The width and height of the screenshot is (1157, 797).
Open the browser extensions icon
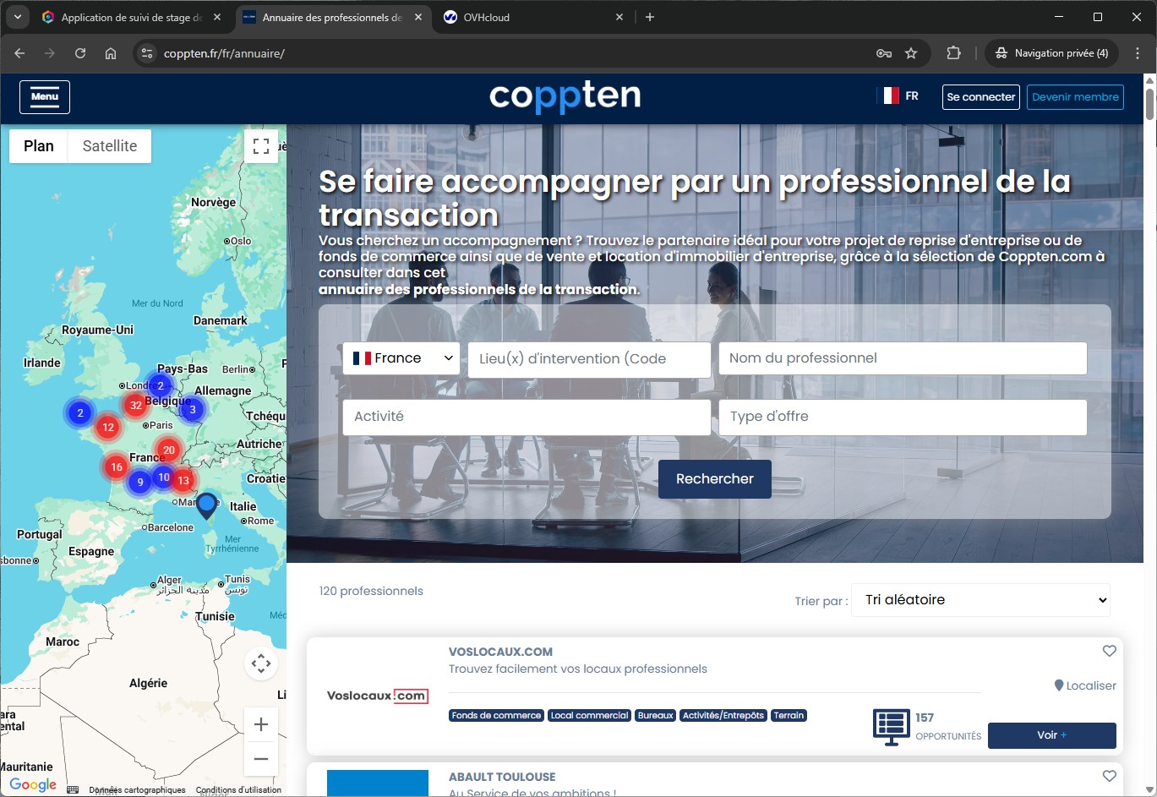pos(953,53)
